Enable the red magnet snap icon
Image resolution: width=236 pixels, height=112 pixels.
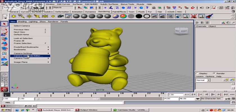(x=192, y=8)
